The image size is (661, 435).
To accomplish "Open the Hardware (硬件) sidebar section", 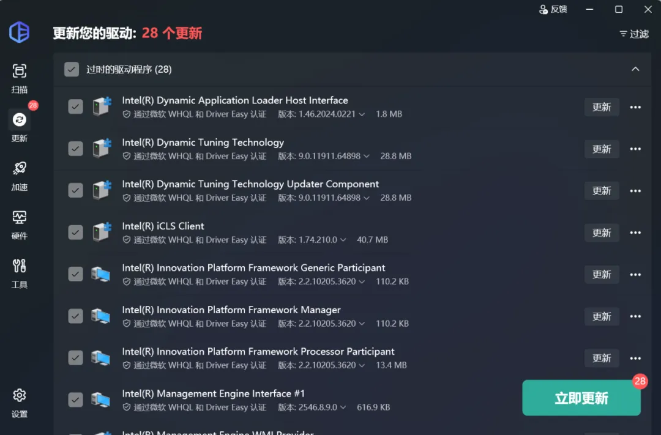I will point(20,225).
